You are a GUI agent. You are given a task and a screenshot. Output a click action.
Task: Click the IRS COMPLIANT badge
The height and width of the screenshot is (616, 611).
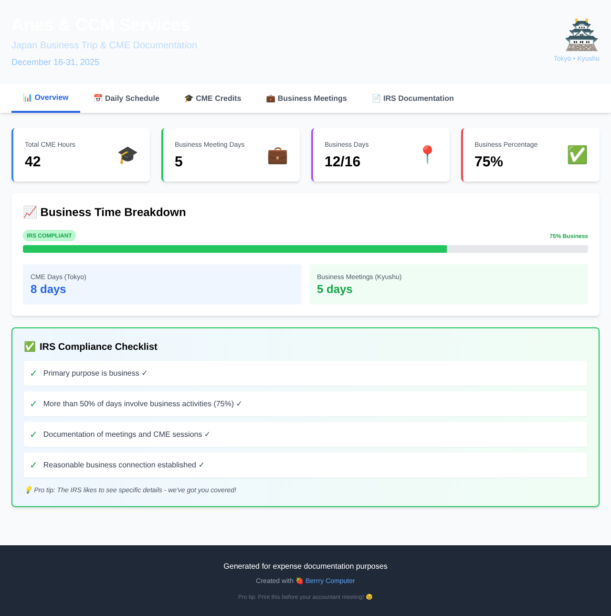pyautogui.click(x=49, y=236)
